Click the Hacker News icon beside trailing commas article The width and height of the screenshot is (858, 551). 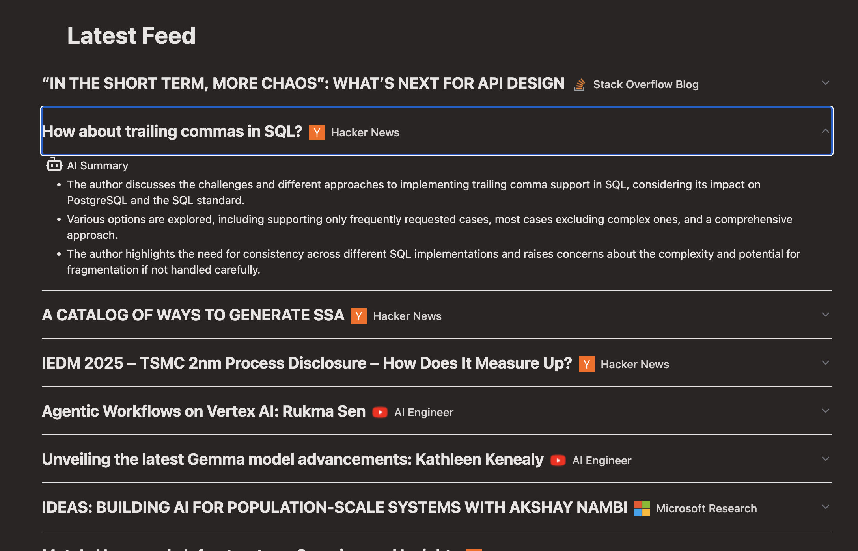(317, 132)
